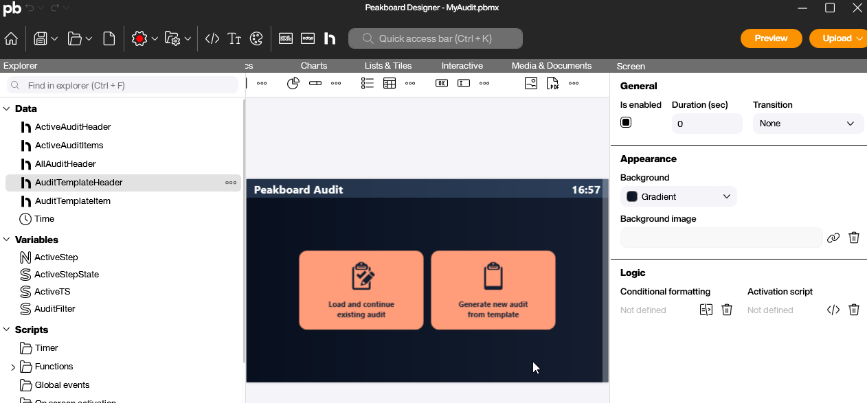The height and width of the screenshot is (403, 867).
Task: Click in the Find in explorer field
Action: [x=122, y=85]
